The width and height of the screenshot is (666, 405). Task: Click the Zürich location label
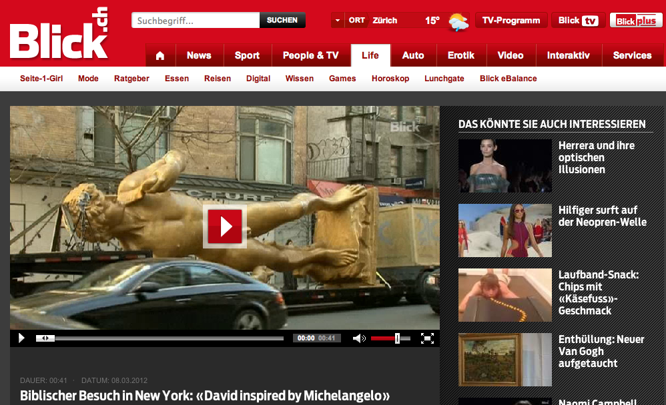[385, 21]
